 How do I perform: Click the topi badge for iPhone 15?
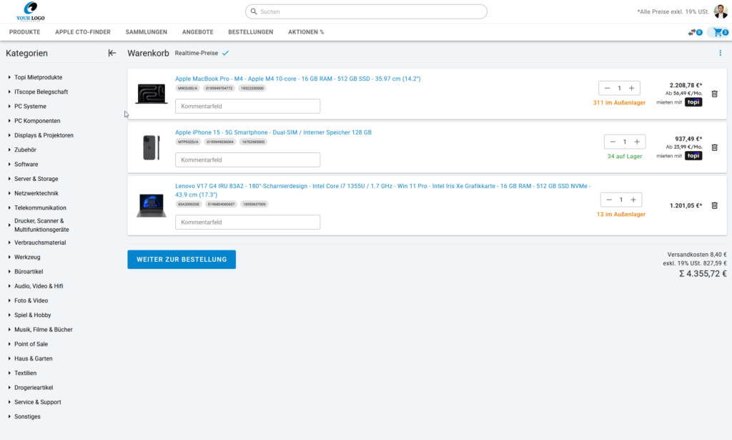(693, 156)
